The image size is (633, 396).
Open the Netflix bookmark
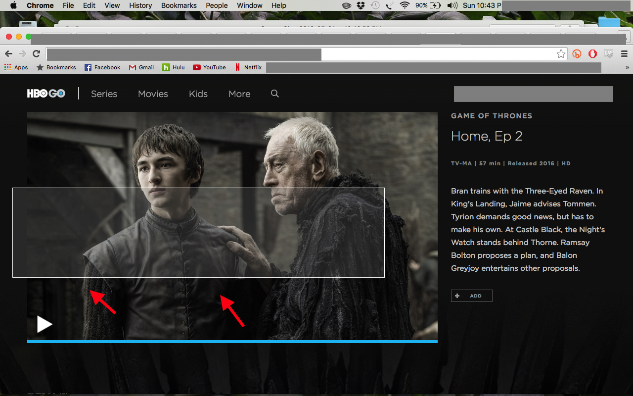pyautogui.click(x=248, y=67)
